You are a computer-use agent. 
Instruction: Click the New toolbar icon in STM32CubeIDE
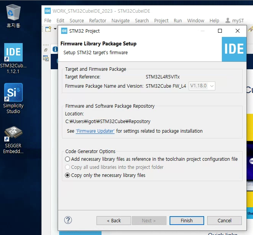coord(48,29)
